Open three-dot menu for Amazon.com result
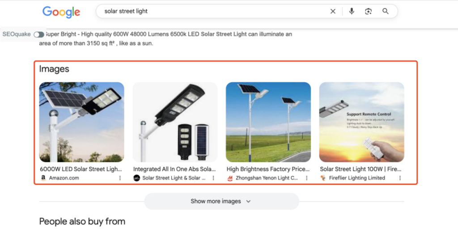 120,178
